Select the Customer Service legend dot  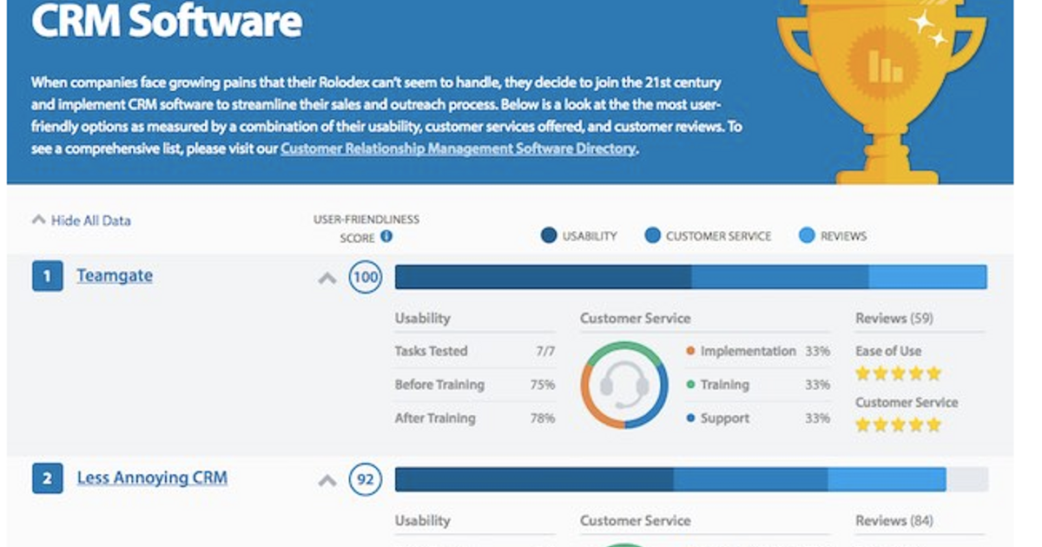[x=652, y=235]
